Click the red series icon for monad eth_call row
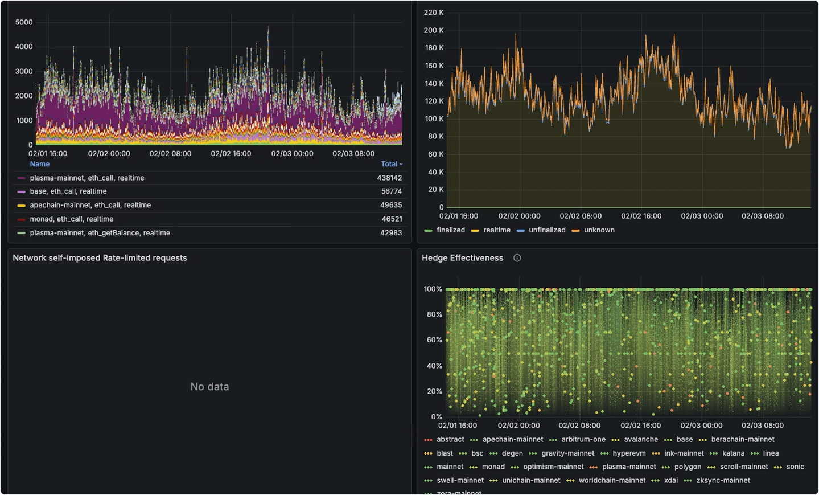The height and width of the screenshot is (495, 819). 20,219
